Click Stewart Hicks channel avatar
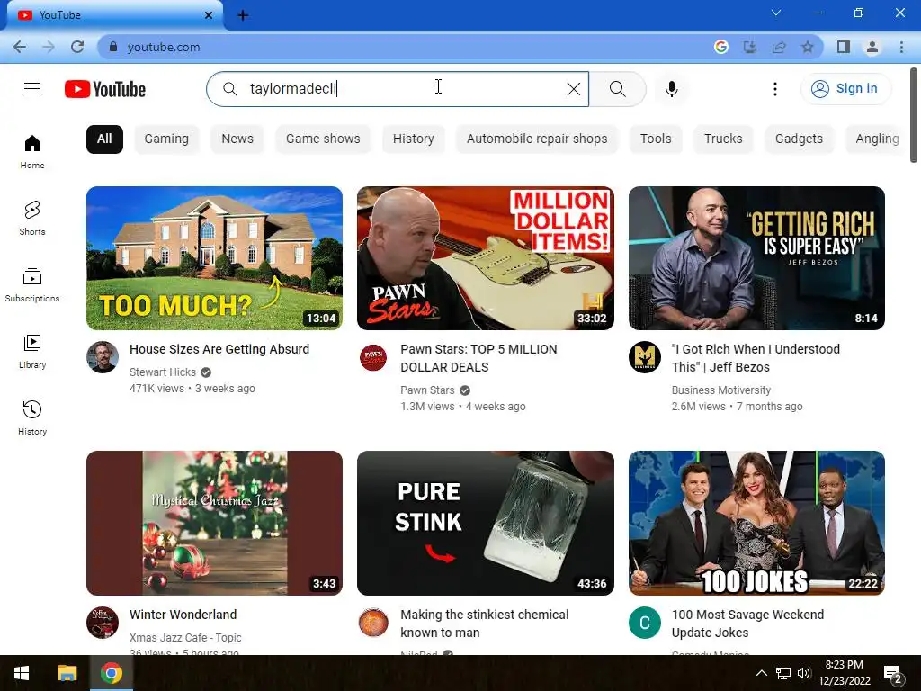This screenshot has height=691, width=921. [x=103, y=357]
